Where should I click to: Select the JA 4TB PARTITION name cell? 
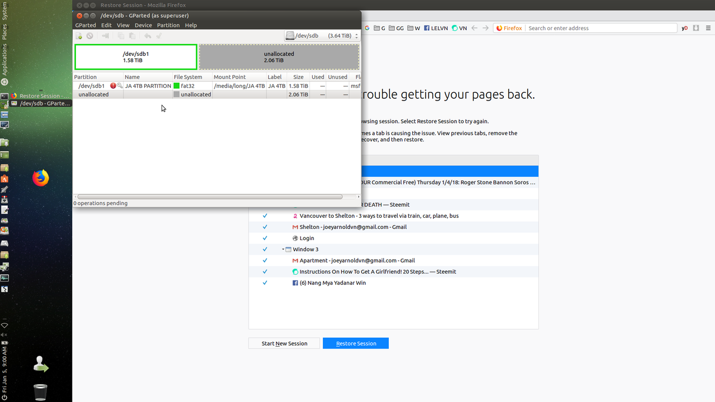[x=148, y=86]
